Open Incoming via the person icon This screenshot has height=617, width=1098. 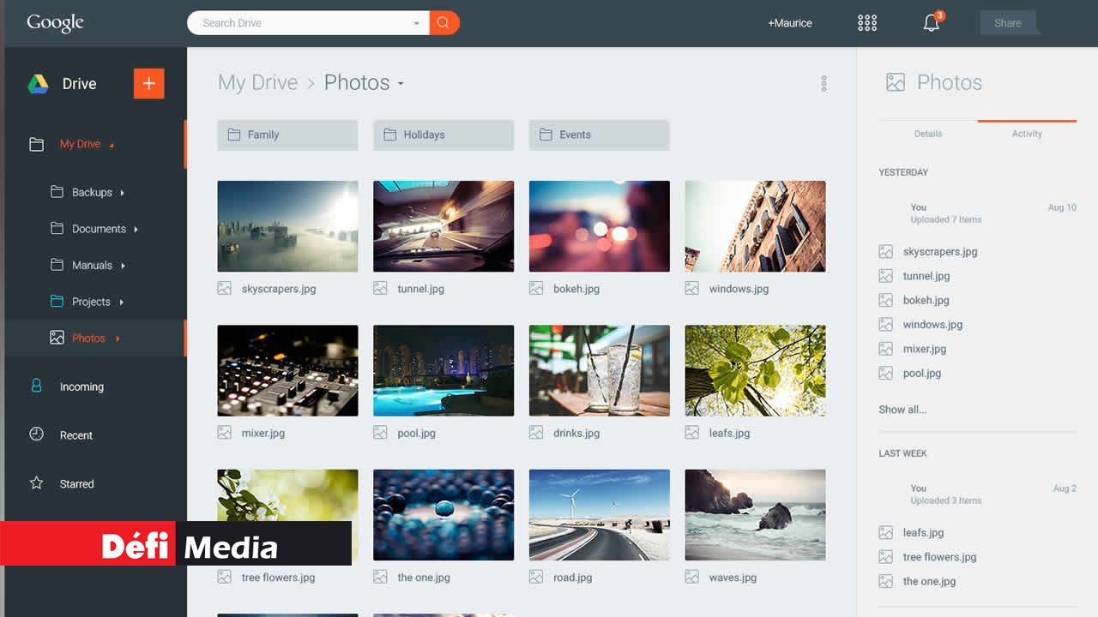[36, 386]
